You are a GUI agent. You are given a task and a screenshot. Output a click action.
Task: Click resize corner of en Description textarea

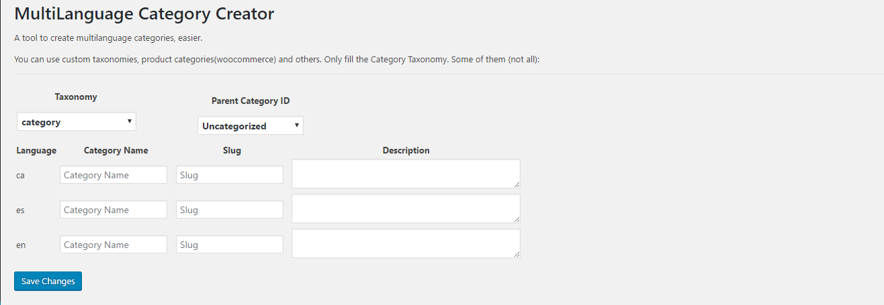click(x=517, y=254)
